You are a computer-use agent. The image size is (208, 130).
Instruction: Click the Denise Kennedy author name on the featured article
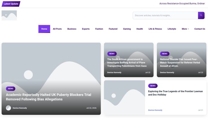point(20,108)
